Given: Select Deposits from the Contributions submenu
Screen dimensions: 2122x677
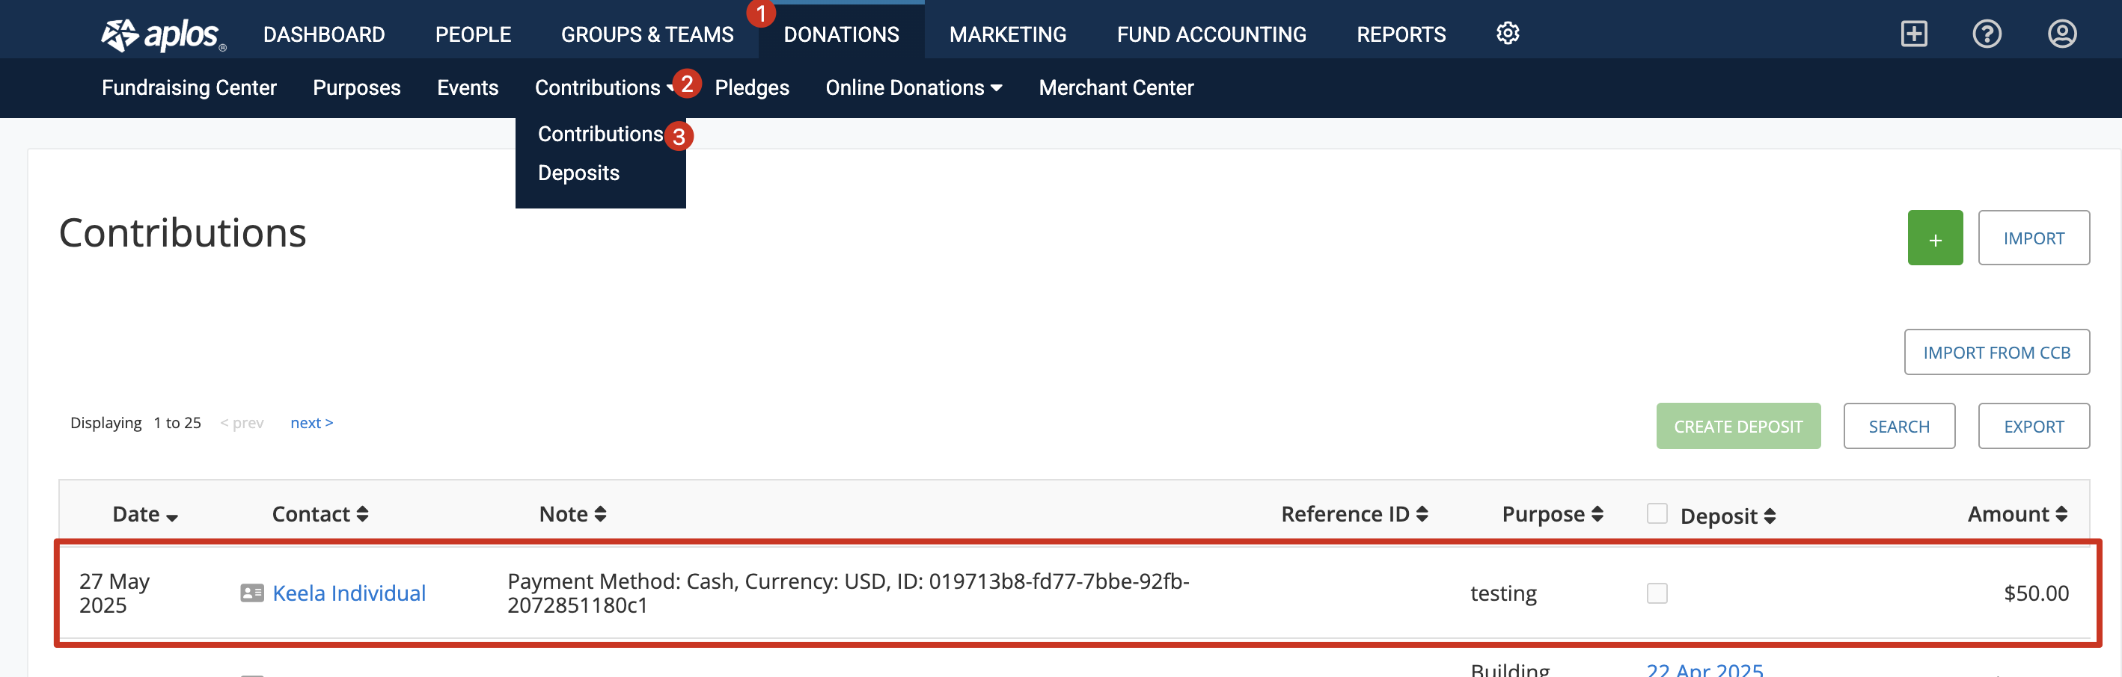Looking at the screenshot, I should (578, 173).
